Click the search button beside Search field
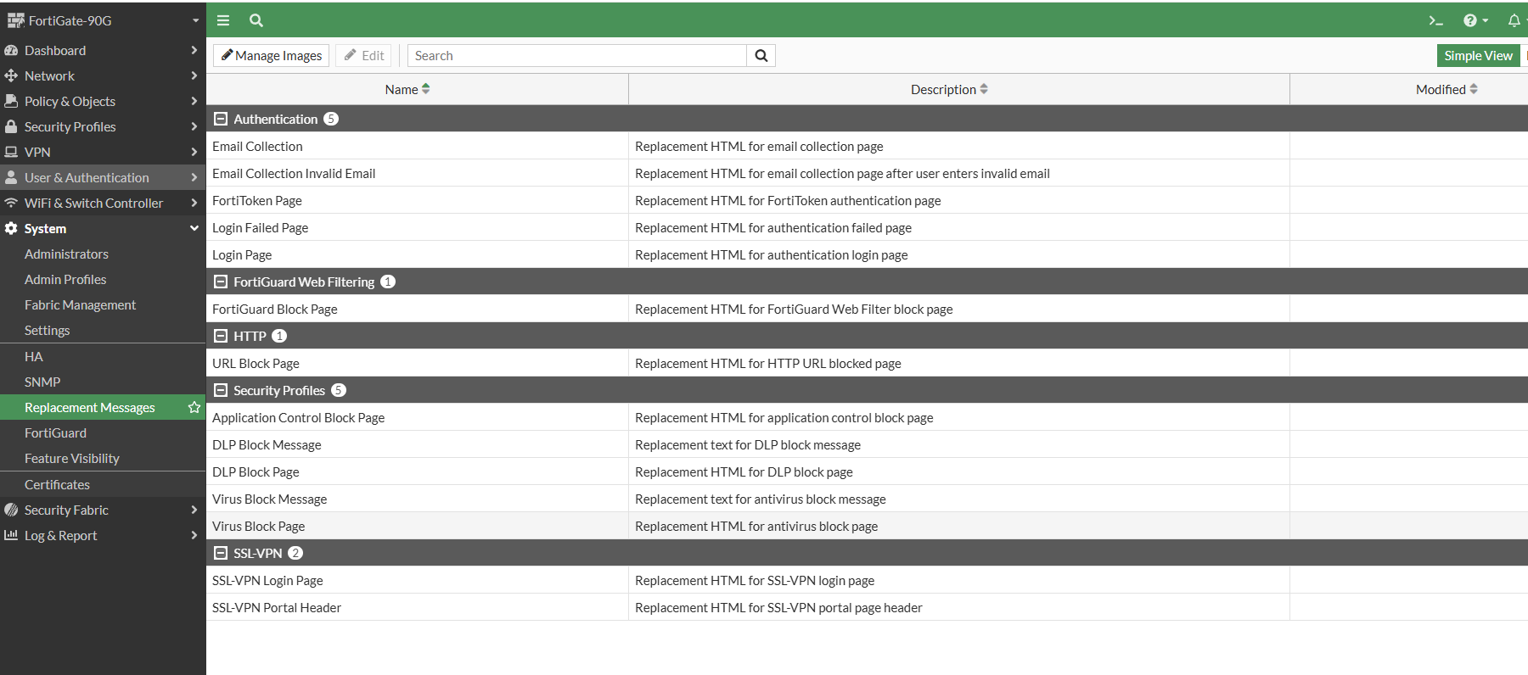 761,55
